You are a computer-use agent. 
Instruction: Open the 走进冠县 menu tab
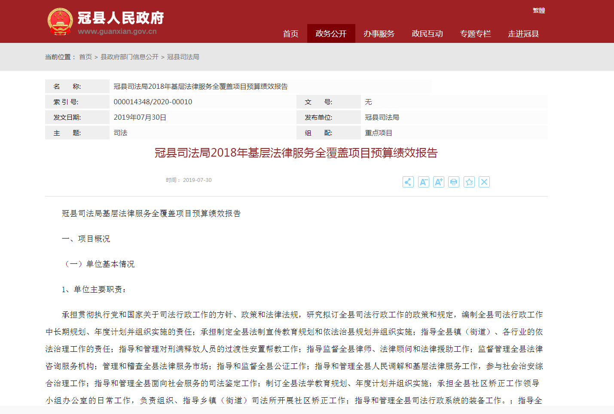[x=523, y=33]
